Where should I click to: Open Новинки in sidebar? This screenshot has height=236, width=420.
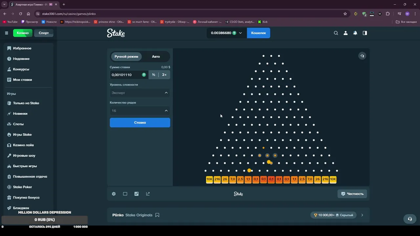point(17,113)
